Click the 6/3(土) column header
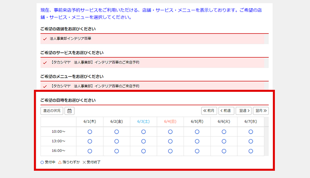 coord(143,121)
